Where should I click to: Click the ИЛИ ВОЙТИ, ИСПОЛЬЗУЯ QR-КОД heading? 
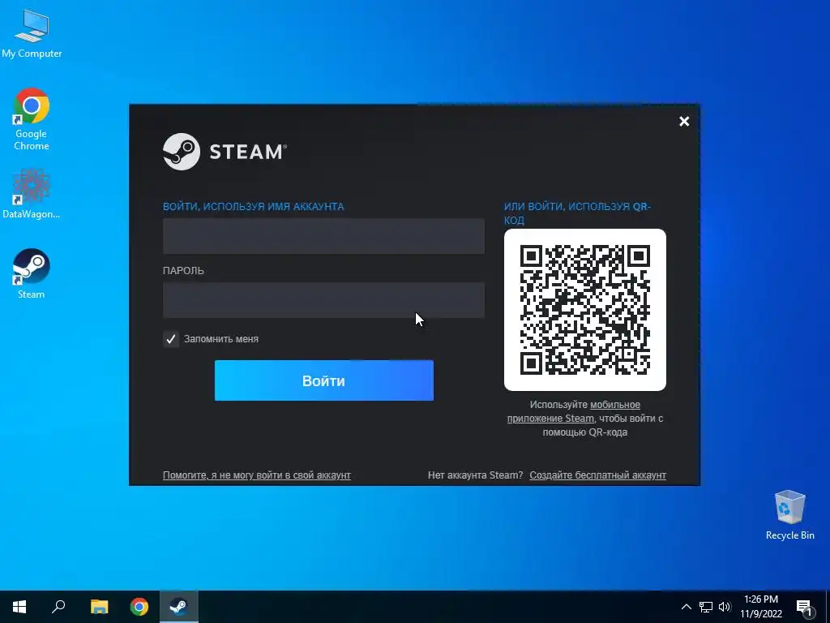coord(577,213)
